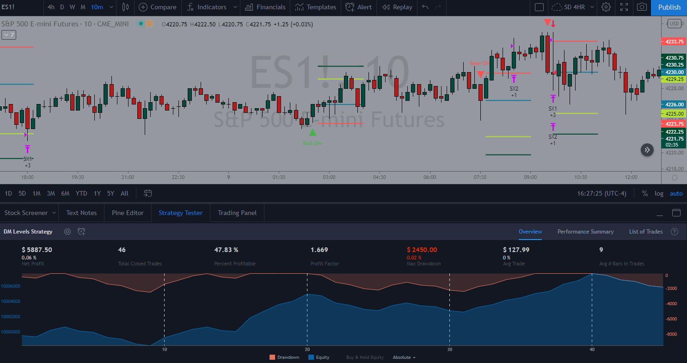Open Financials bar chart icon
Viewport: 687px width, 363px height.
pos(249,7)
